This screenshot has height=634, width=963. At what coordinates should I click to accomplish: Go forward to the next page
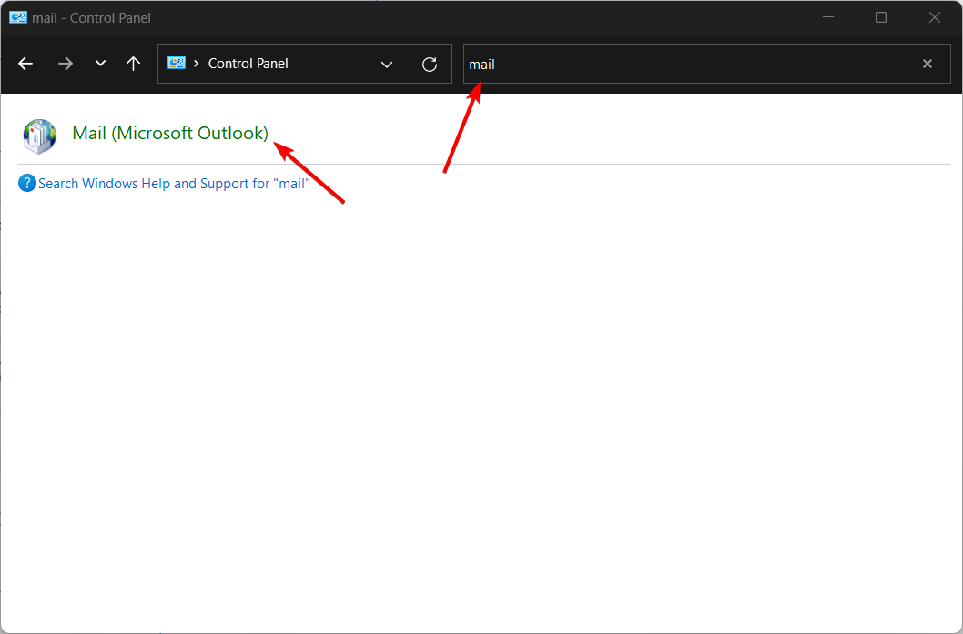[x=65, y=64]
